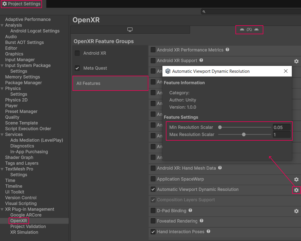Enable the Android XR feature group

(x=77, y=53)
